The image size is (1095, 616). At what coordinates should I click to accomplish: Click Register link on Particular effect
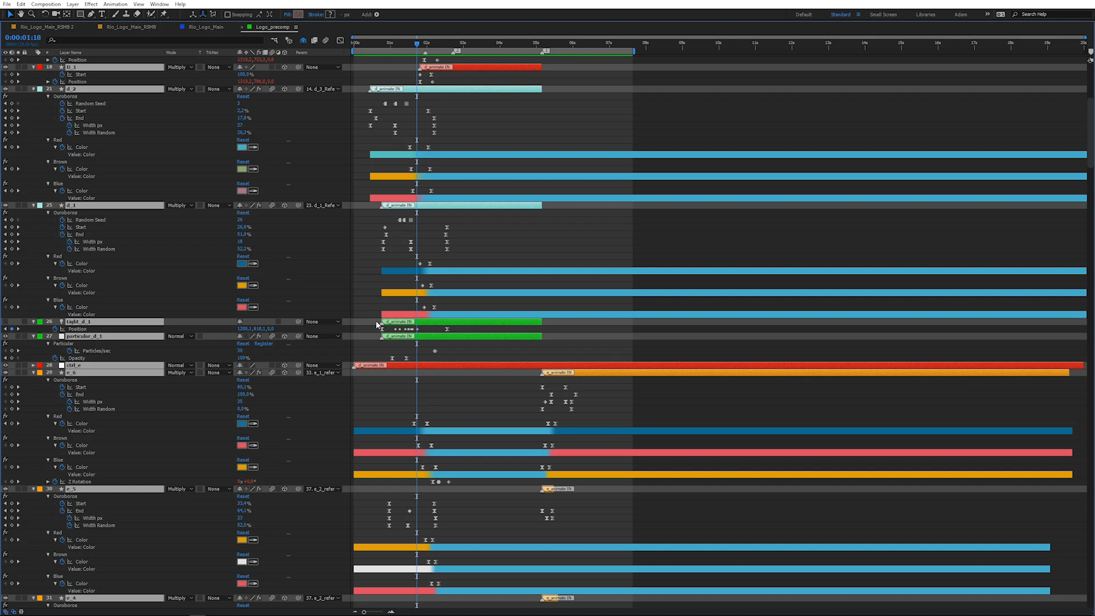(x=263, y=344)
